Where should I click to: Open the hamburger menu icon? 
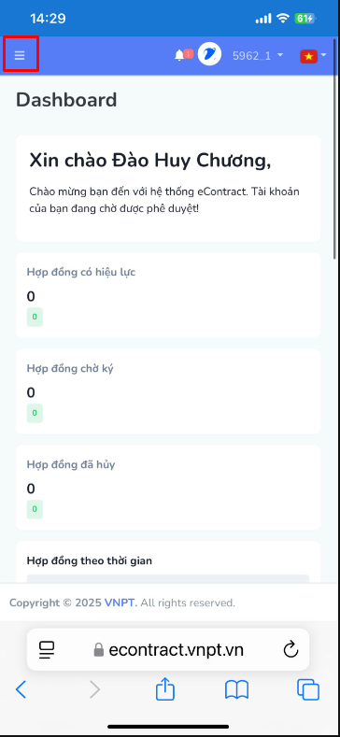[x=20, y=55]
